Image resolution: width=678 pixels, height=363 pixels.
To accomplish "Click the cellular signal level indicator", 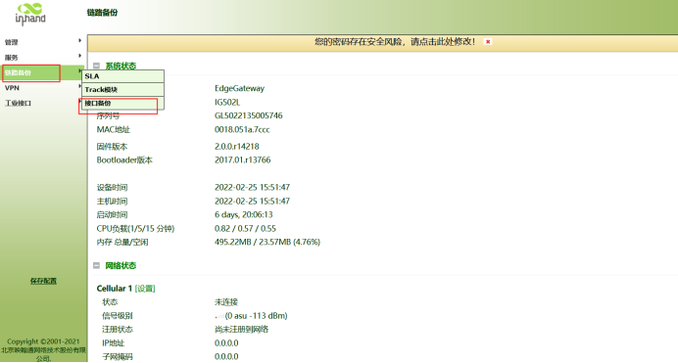I will 218,316.
